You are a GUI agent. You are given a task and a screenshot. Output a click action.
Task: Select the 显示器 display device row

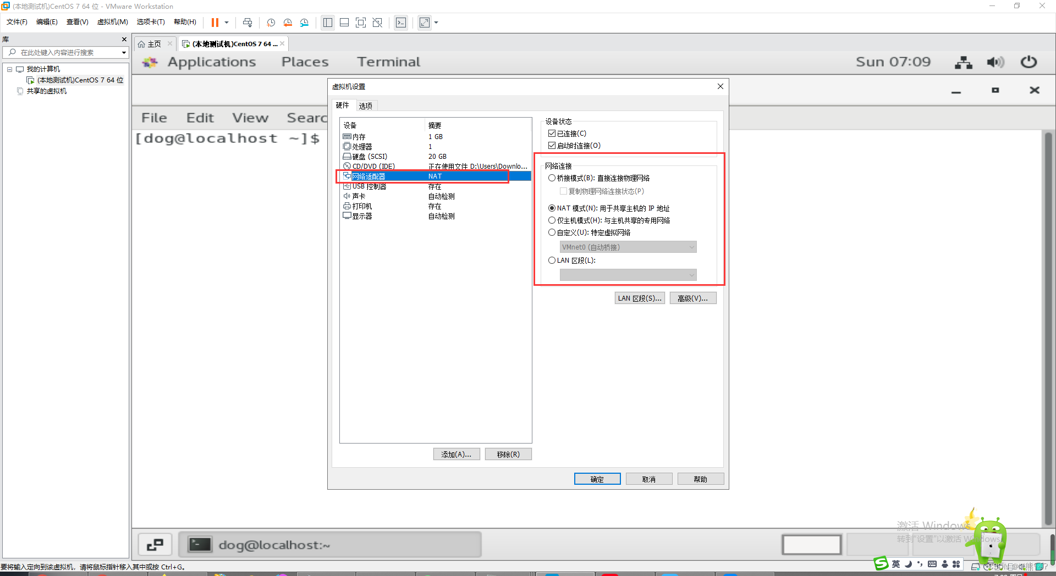tap(435, 216)
